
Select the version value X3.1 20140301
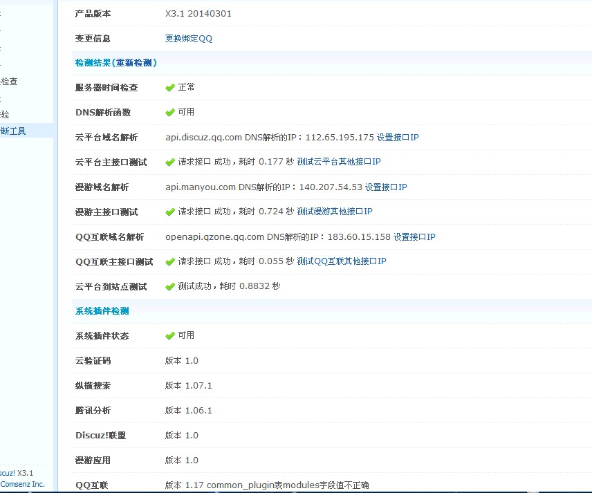click(x=198, y=14)
